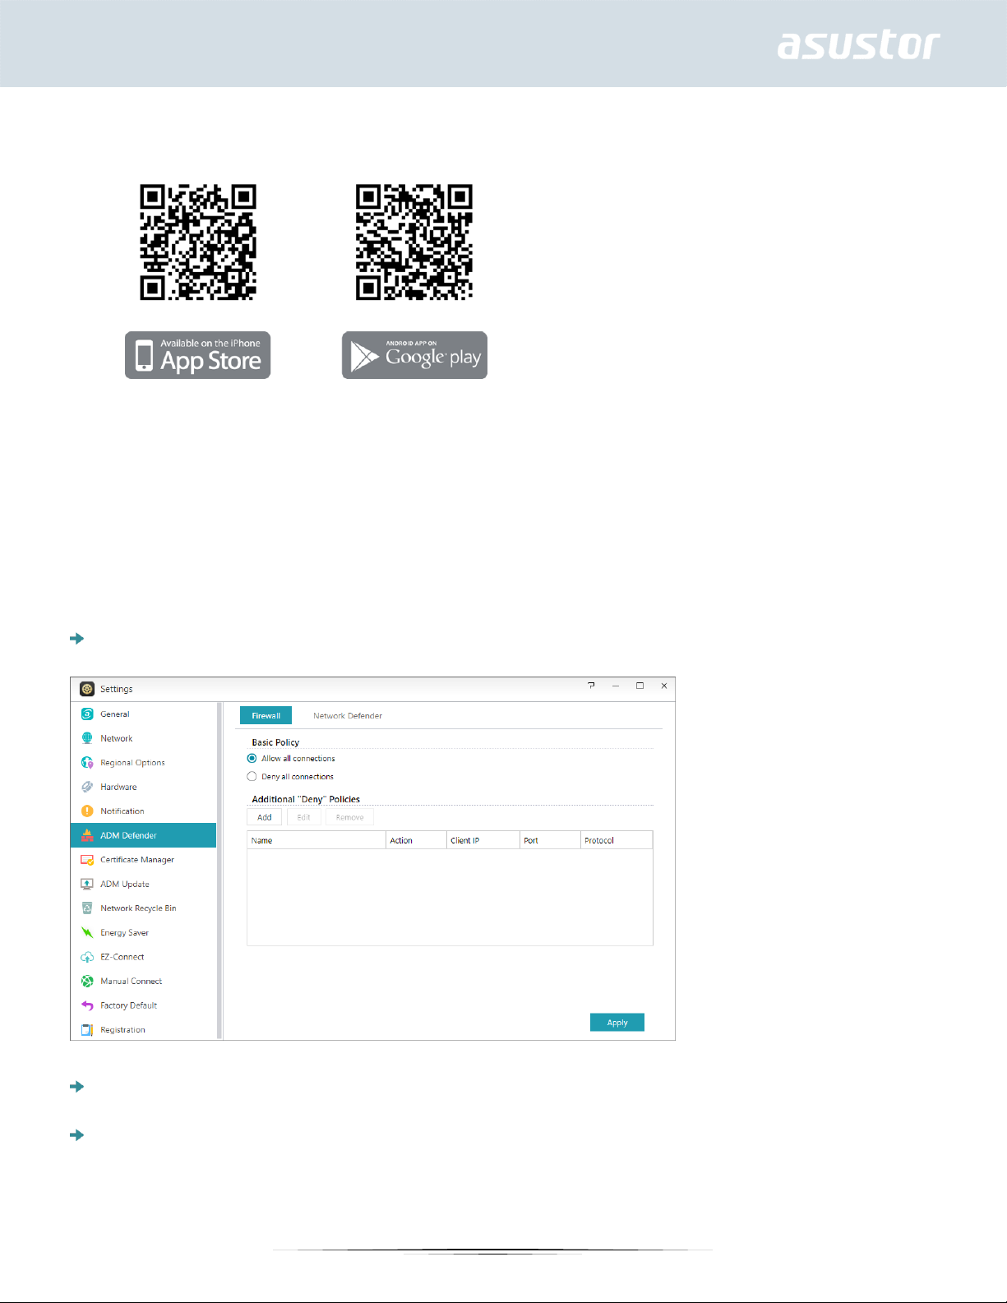
Task: Select Deny all connections
Action: [x=252, y=776]
